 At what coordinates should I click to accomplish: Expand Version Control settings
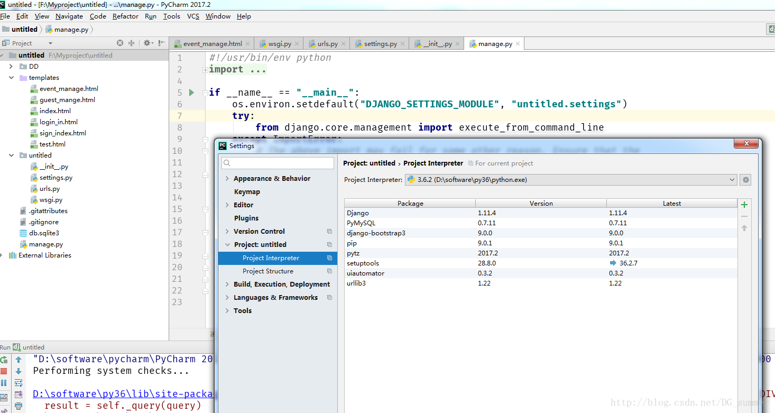[227, 232]
